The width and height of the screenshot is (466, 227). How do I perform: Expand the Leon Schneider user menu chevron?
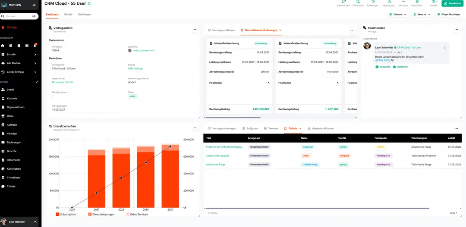(35, 222)
